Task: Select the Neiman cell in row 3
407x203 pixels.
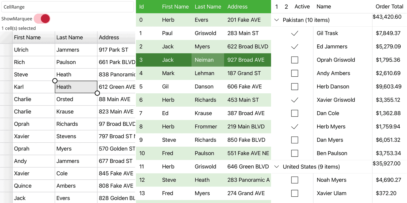Action: [x=208, y=60]
